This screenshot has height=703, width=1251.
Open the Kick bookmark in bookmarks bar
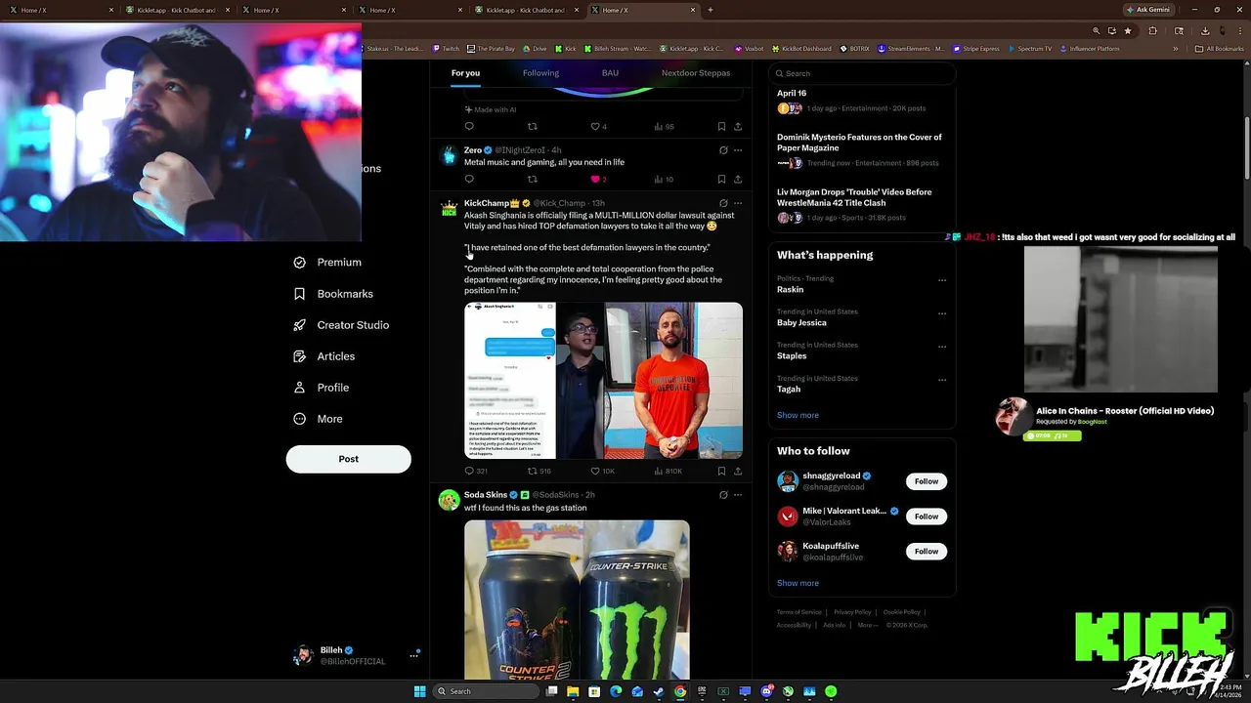tap(566, 49)
